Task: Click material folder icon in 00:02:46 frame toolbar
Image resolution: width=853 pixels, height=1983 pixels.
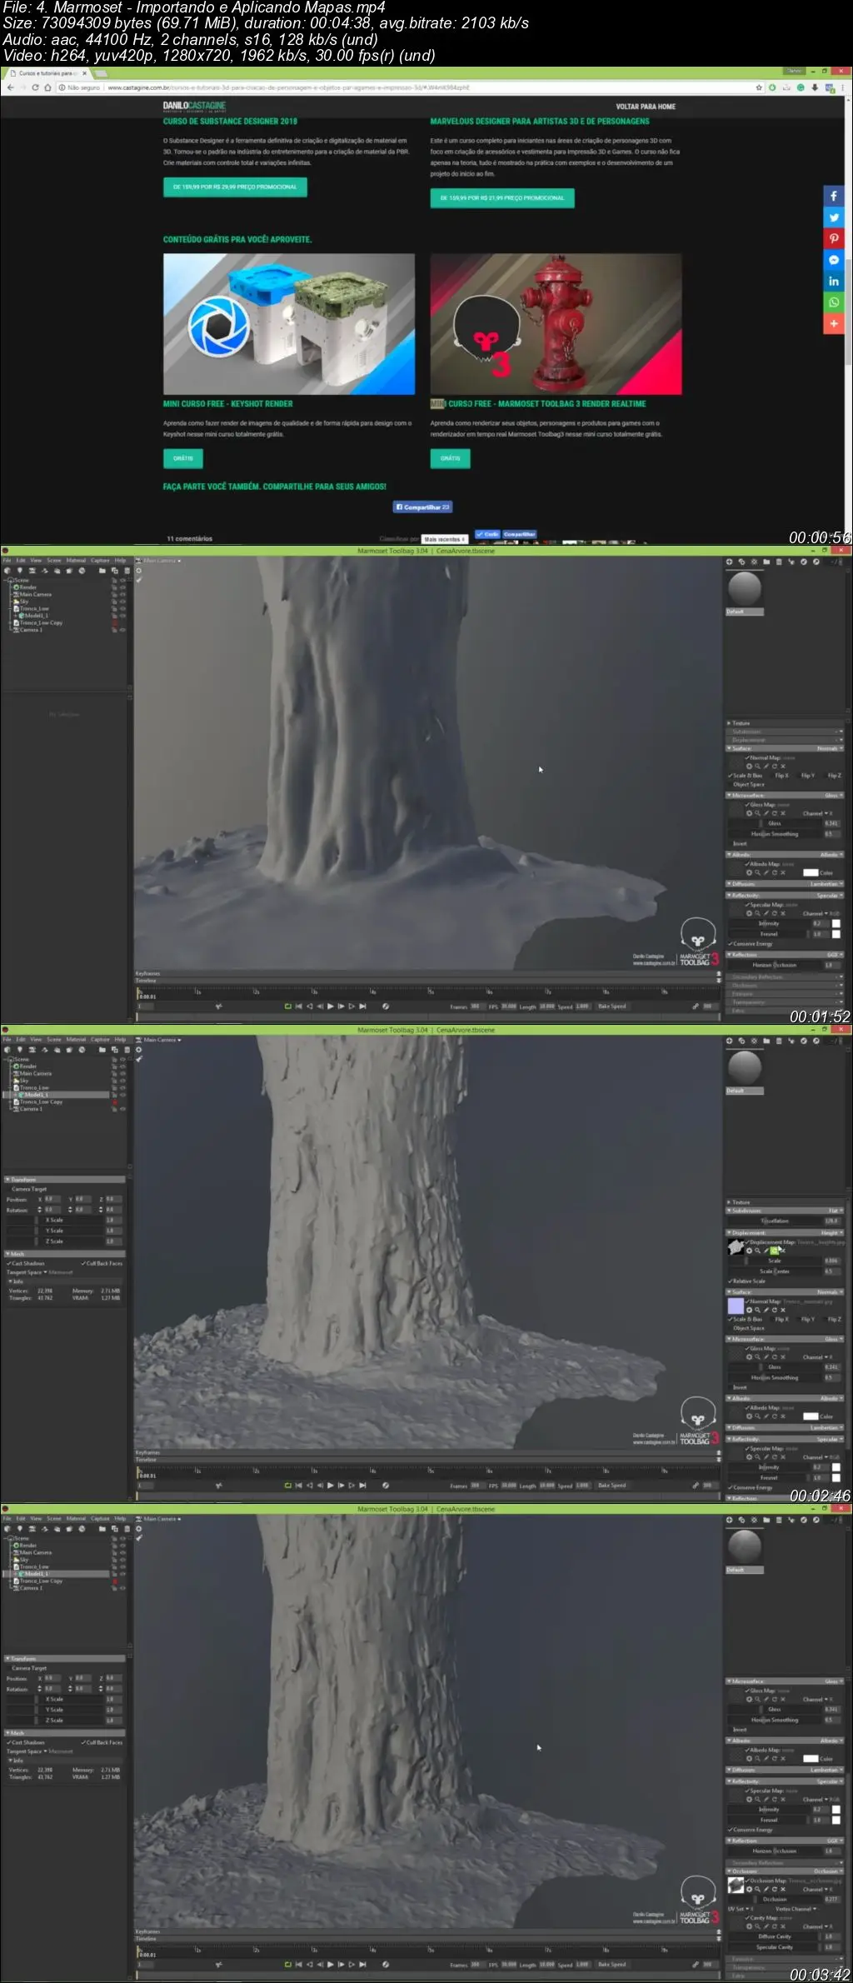Action: point(766,1041)
